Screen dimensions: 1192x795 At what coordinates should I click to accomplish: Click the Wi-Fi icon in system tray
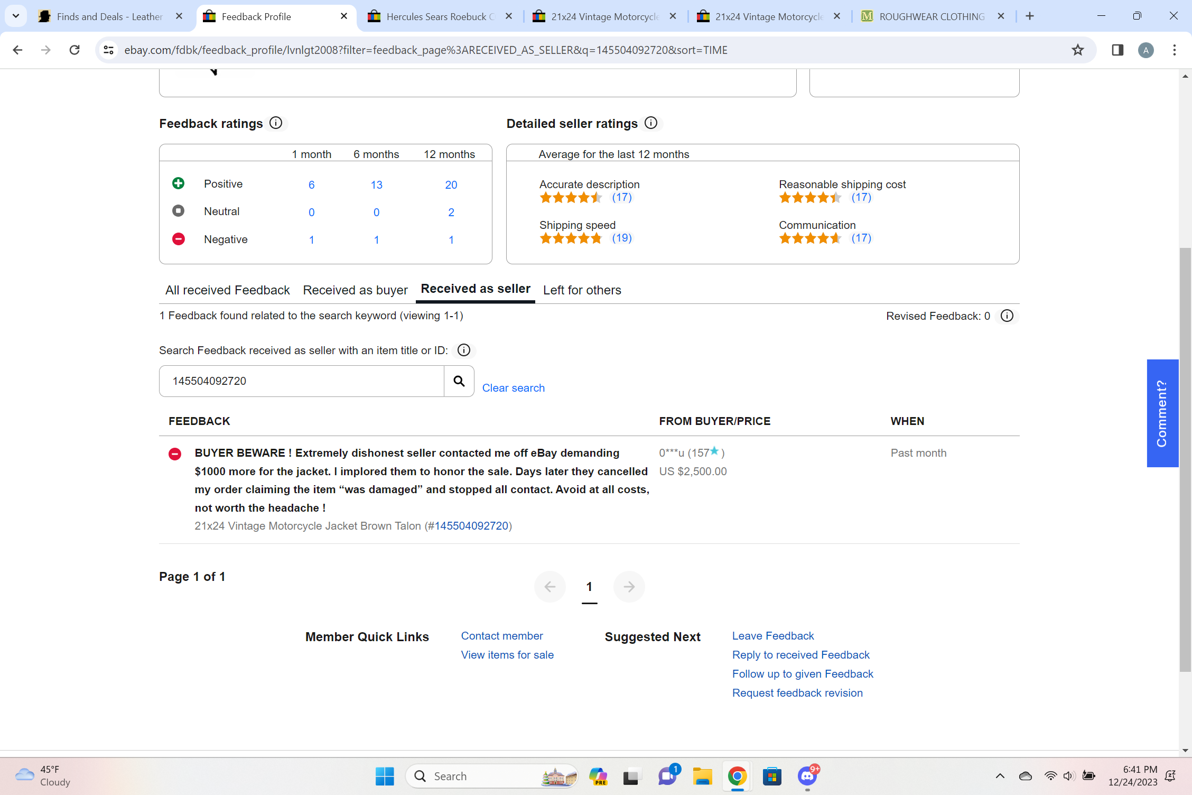pyautogui.click(x=1050, y=776)
